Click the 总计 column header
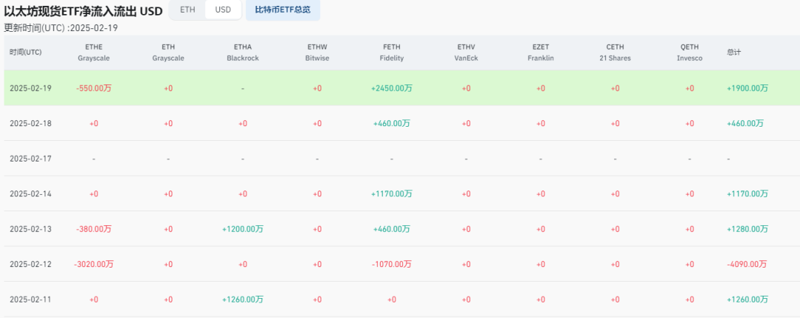800x318 pixels. coord(734,52)
